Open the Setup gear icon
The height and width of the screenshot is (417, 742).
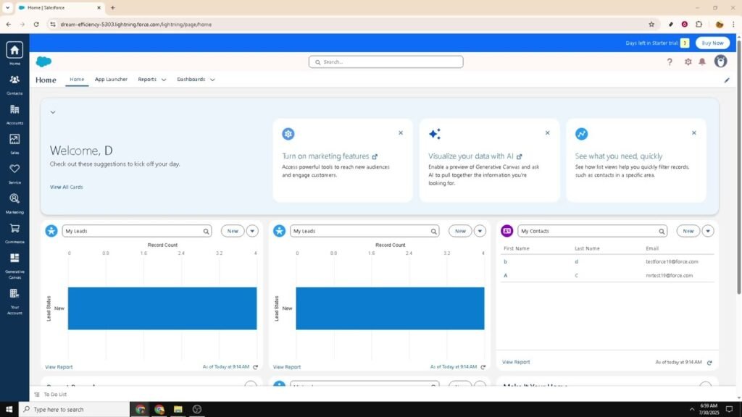click(687, 62)
